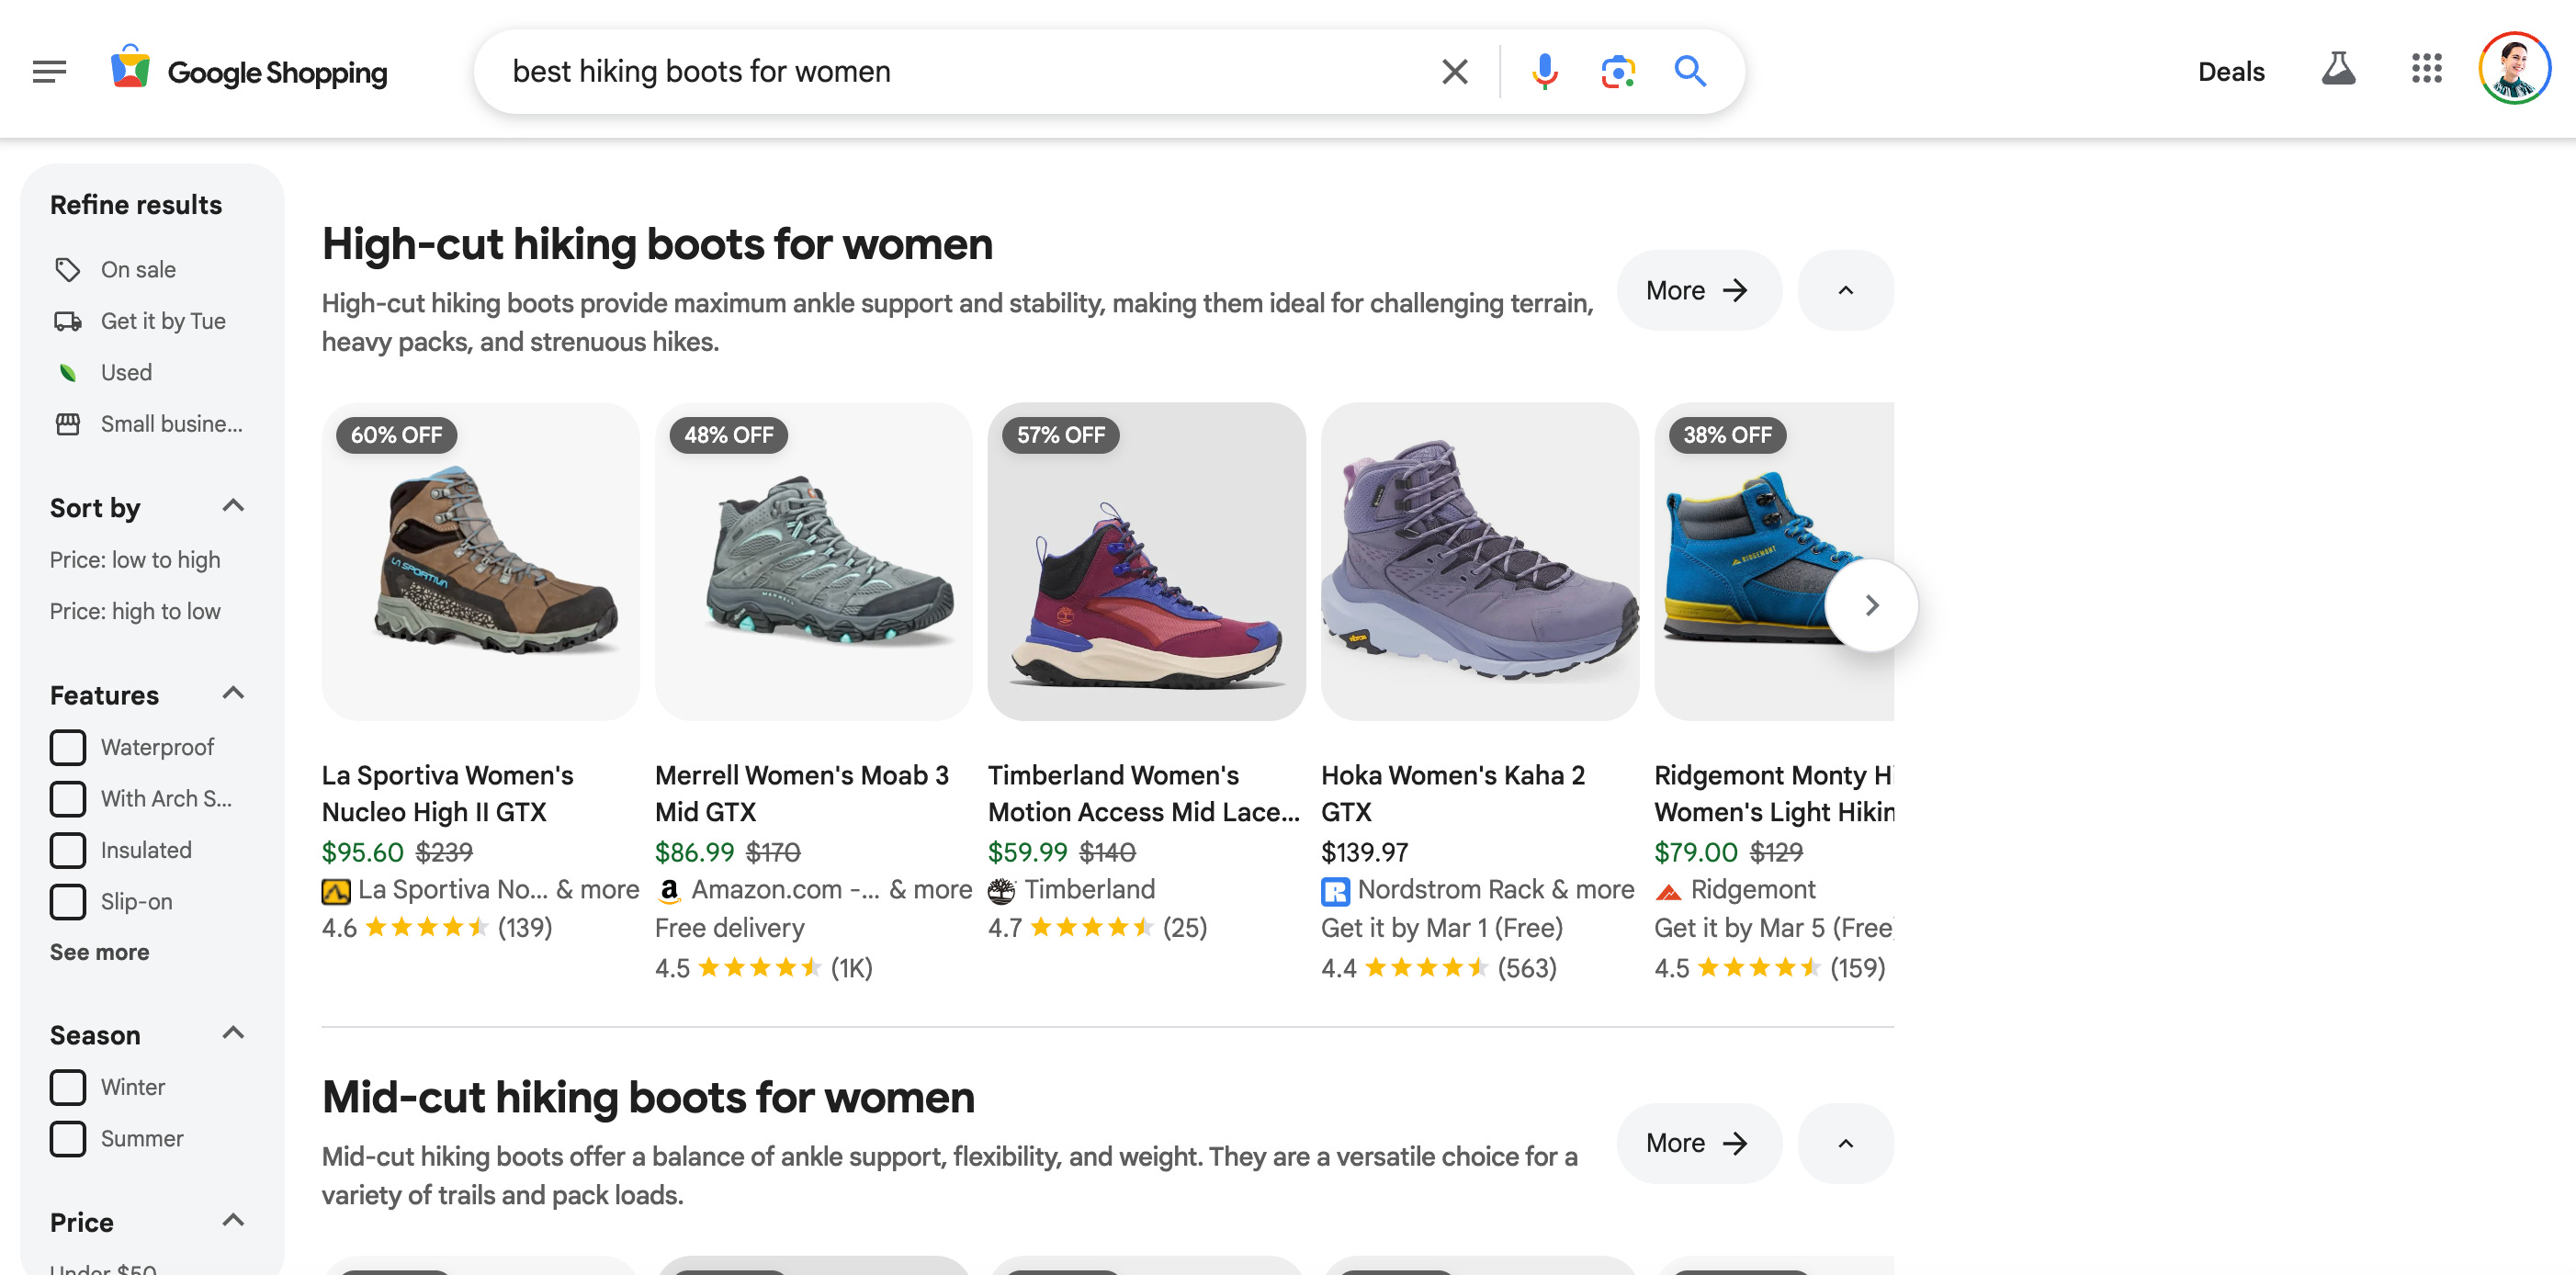The width and height of the screenshot is (2576, 1275).
Task: Open Merrell Women's Moab 3 Mid GTX title
Action: tap(802, 793)
